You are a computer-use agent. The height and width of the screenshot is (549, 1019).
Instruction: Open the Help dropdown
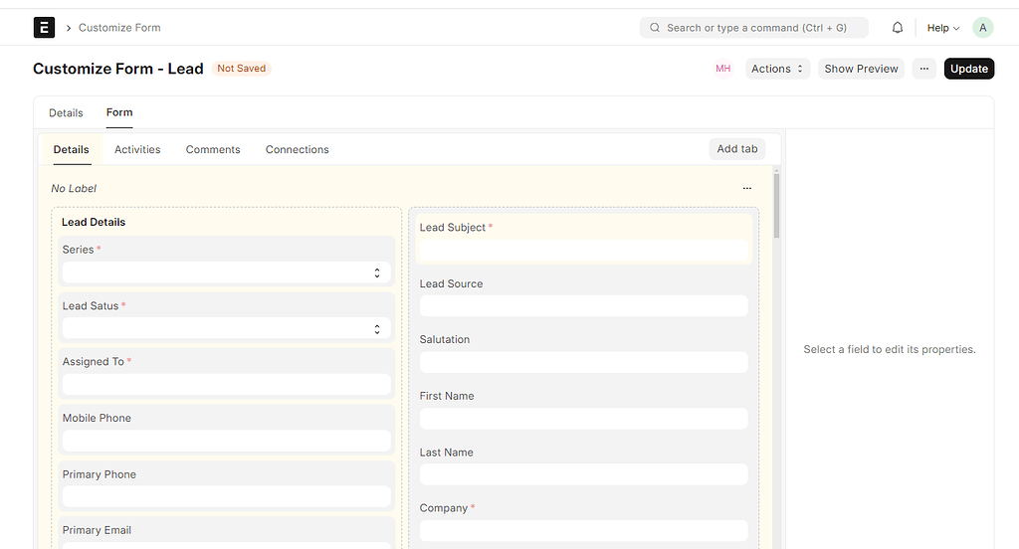click(x=943, y=27)
